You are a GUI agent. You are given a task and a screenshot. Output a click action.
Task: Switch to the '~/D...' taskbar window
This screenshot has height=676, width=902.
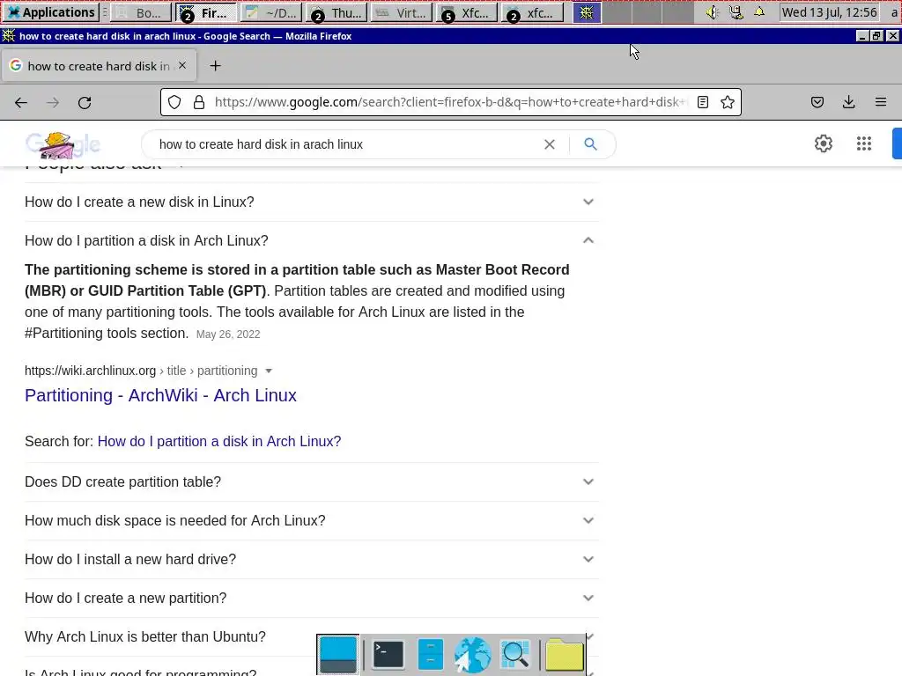click(x=271, y=12)
